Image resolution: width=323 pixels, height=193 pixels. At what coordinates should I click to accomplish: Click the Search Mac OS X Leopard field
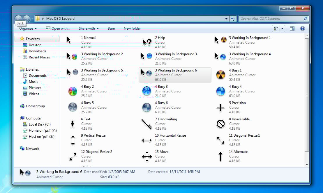pos(273,19)
